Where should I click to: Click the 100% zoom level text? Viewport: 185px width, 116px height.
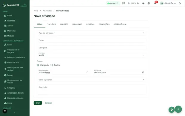(x=133, y=3)
